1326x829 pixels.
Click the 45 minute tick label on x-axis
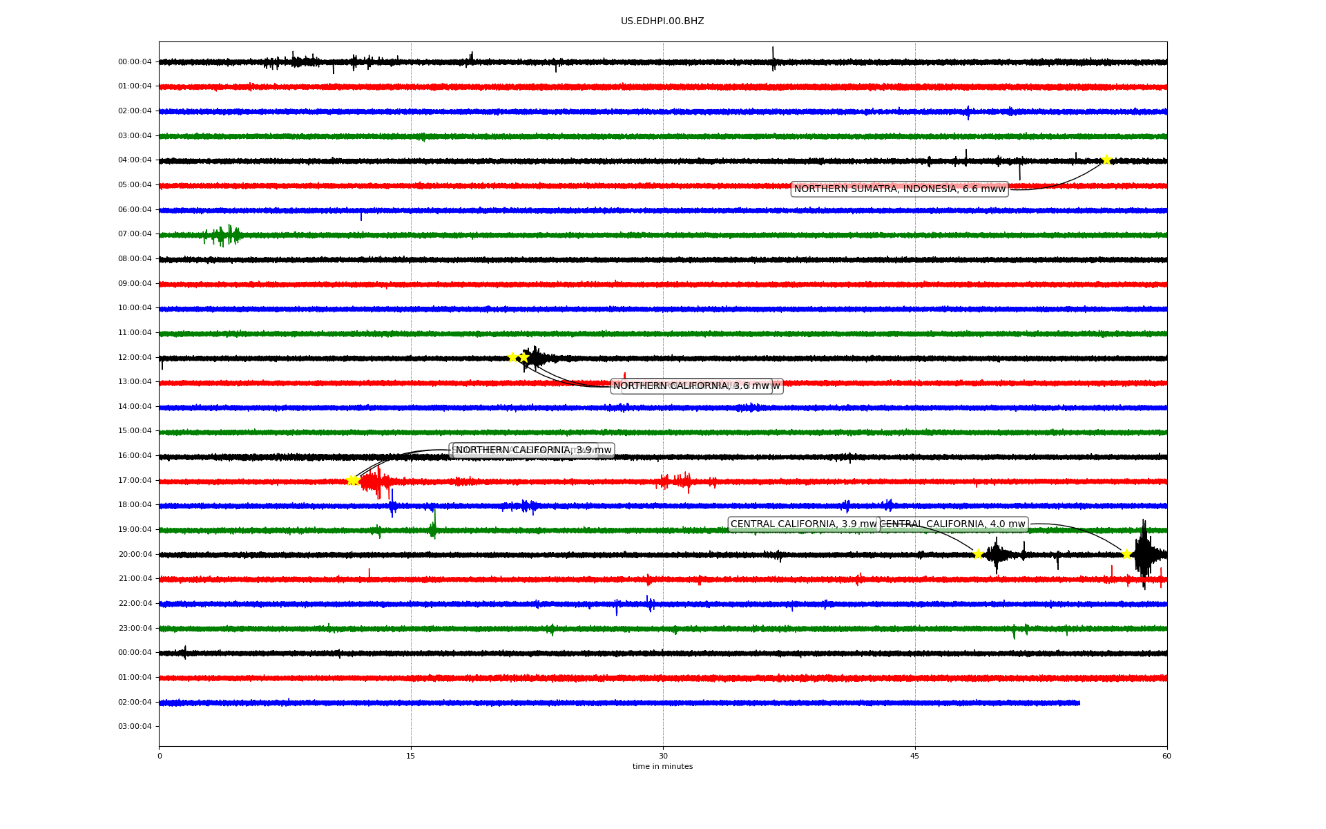(x=914, y=756)
